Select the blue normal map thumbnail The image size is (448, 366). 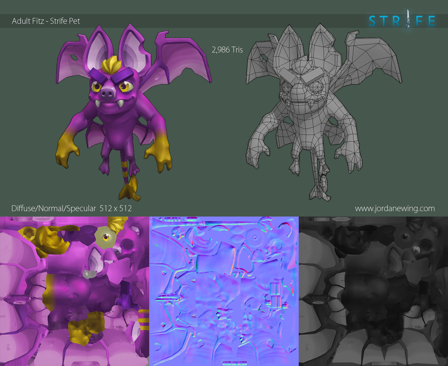point(224,291)
